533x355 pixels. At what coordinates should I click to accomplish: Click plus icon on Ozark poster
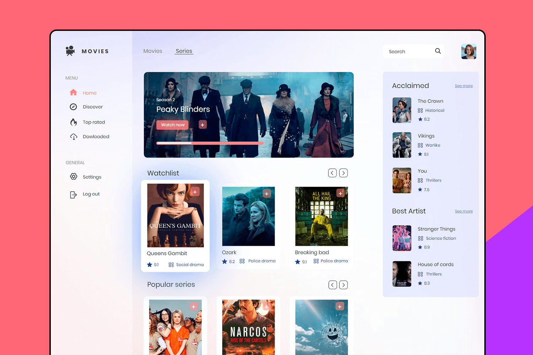pos(267,193)
